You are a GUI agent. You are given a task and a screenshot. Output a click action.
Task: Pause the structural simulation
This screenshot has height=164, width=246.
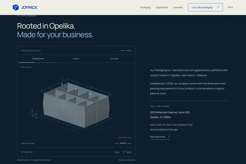[x=117, y=152]
